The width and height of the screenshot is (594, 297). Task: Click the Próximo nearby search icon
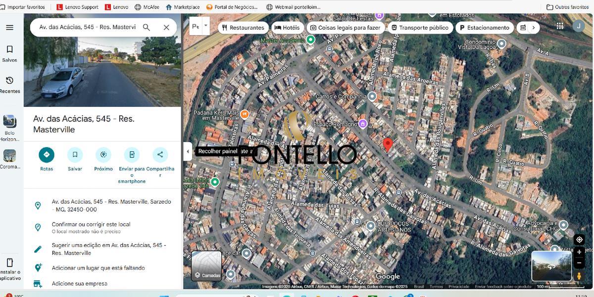point(103,155)
